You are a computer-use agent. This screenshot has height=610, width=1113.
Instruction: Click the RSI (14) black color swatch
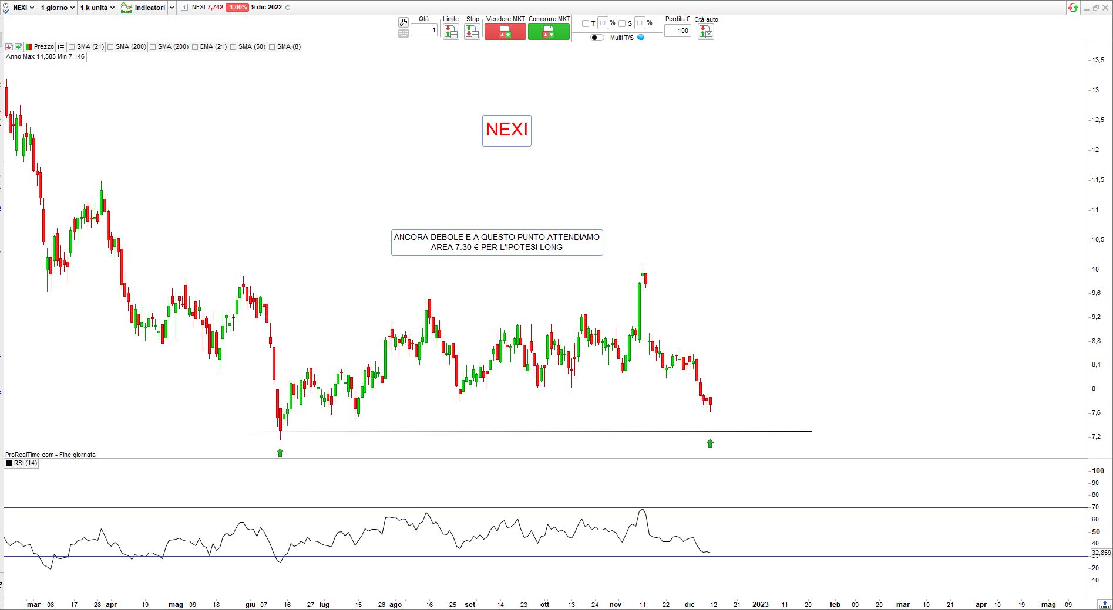point(9,463)
